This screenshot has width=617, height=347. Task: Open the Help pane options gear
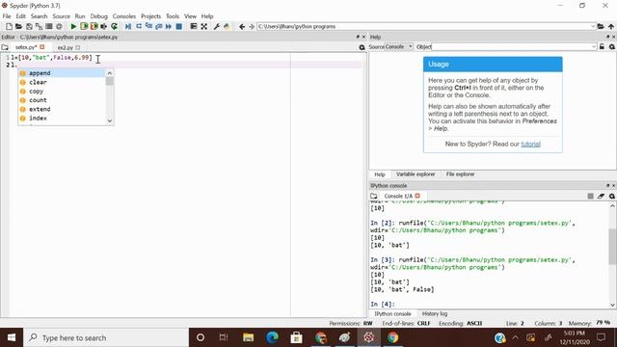(612, 47)
